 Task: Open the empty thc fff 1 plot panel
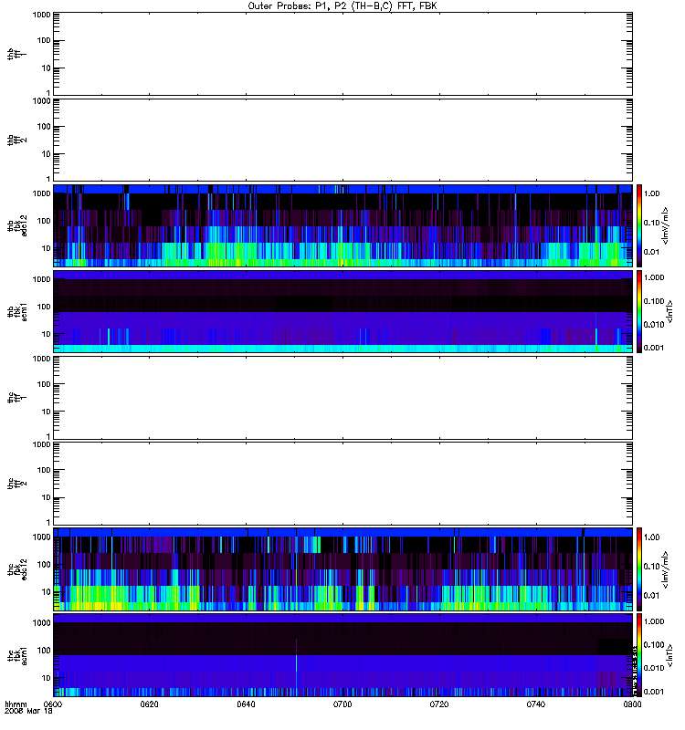(343, 398)
